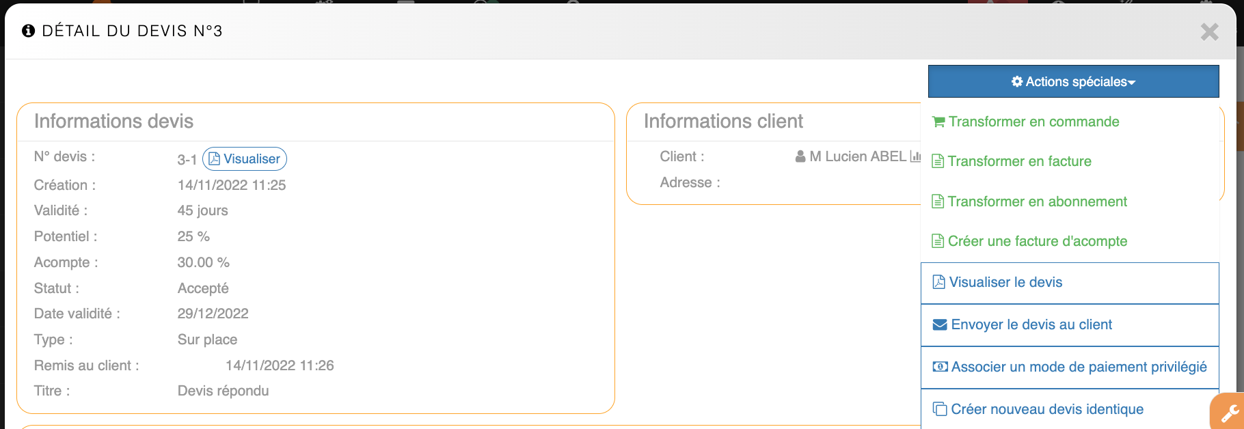Collapse the Actions spéciales dropdown

(1073, 82)
